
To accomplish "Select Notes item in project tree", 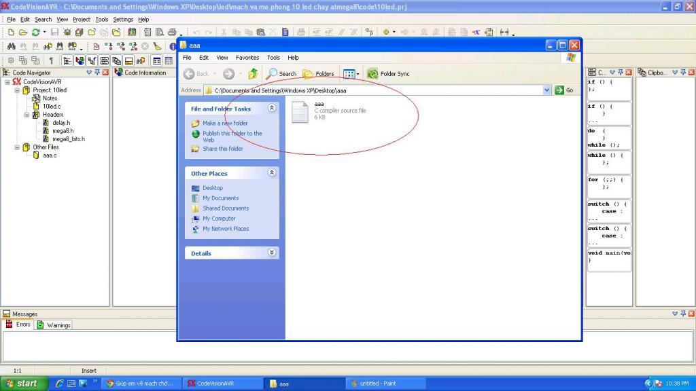I will click(x=50, y=98).
